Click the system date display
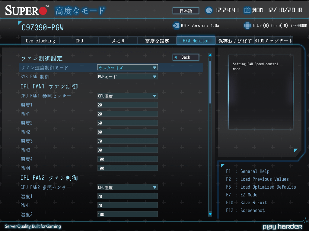This screenshot has width=309, height=231. 277,10
